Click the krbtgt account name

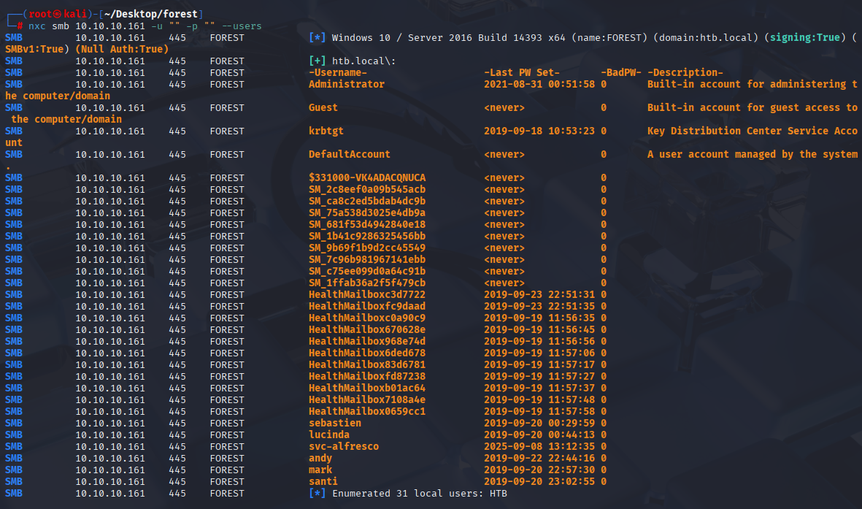click(x=326, y=131)
